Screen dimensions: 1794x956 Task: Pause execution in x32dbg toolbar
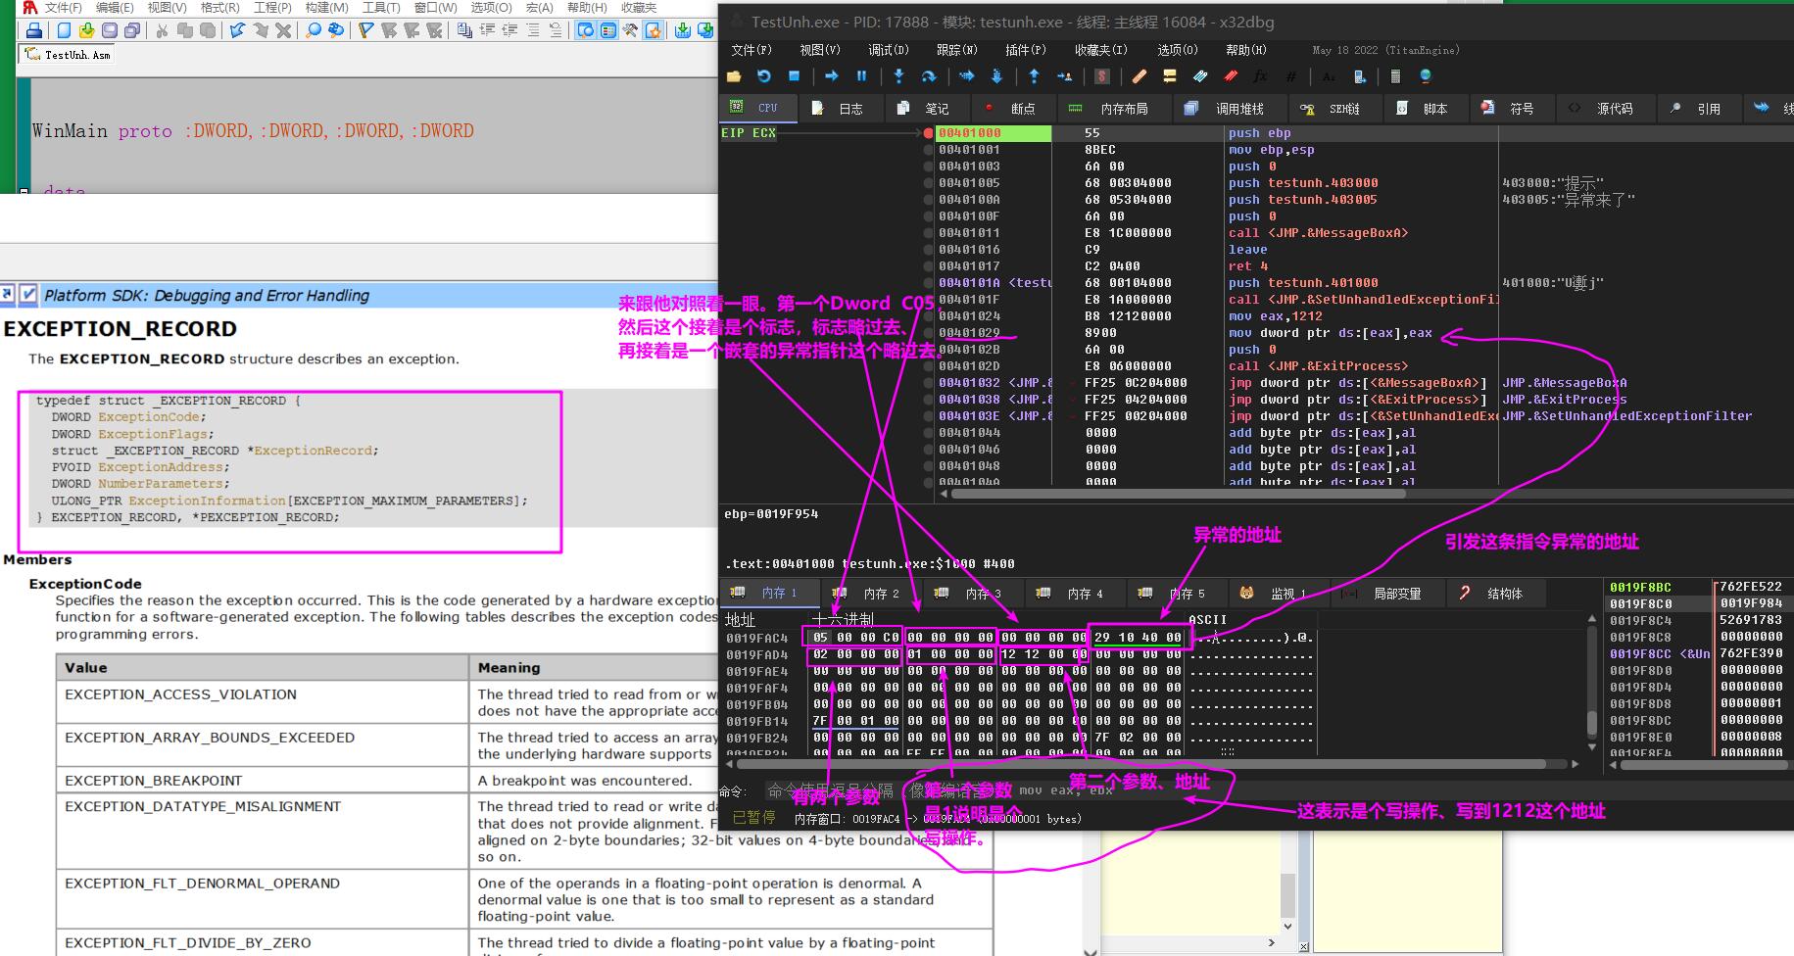point(862,76)
